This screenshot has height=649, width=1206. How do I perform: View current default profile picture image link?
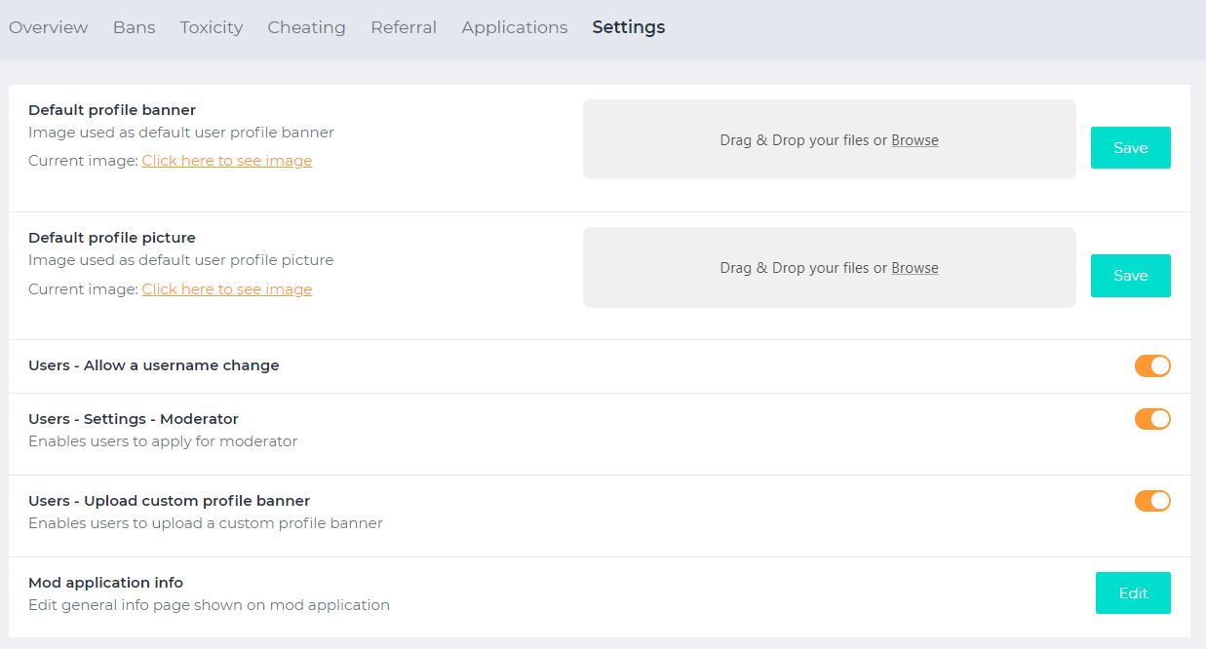(x=226, y=289)
